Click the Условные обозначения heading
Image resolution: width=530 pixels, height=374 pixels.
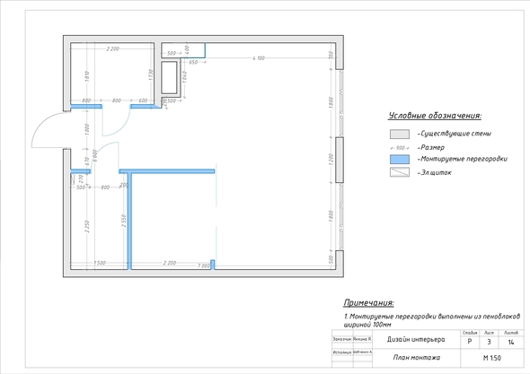click(x=435, y=116)
